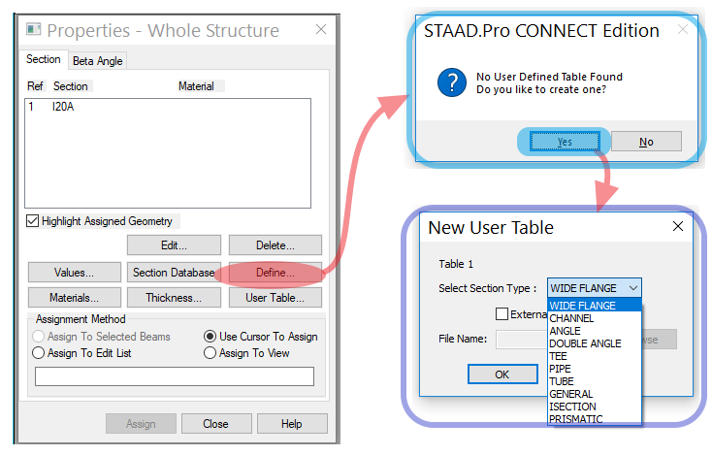The image size is (712, 456).
Task: Choose CHANNEL section type
Action: pyautogui.click(x=595, y=318)
